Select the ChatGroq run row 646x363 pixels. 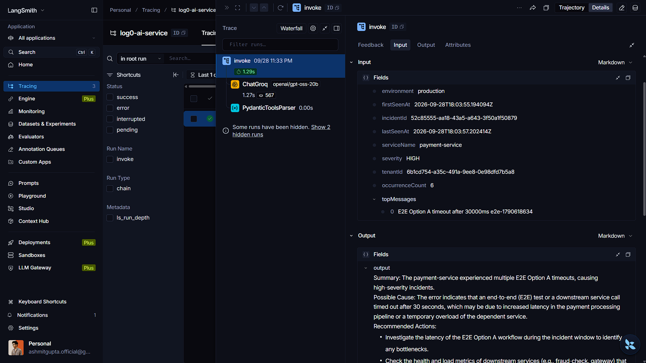point(280,90)
